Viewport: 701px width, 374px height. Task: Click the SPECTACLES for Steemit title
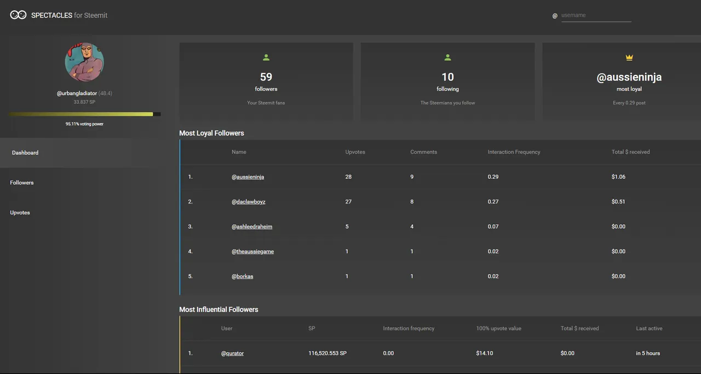click(x=69, y=15)
